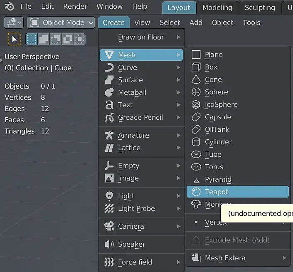Open the Object Mode dropdown
Screen dimensions: 293x272
point(61,22)
